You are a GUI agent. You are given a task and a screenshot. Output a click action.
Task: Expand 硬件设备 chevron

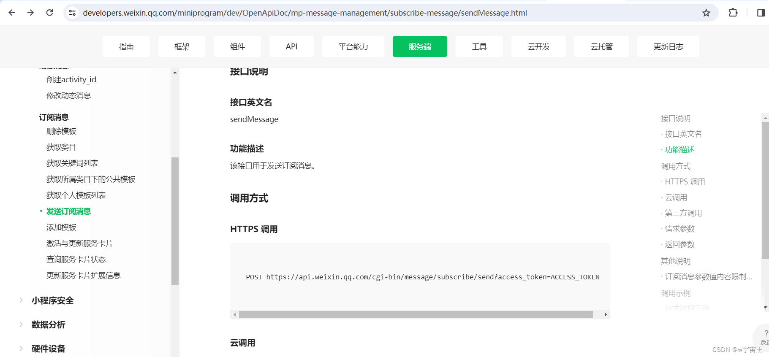pos(21,349)
